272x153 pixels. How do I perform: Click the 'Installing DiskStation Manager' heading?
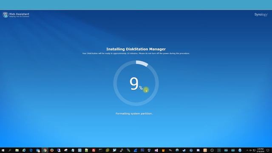tap(136, 49)
